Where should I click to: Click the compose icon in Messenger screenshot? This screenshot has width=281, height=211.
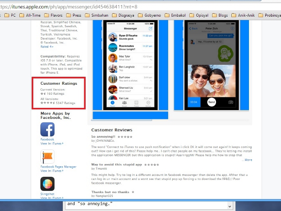click(x=151, y=29)
